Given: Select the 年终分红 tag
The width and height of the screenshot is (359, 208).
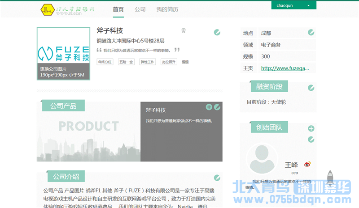Looking at the screenshot, I should tap(105, 62).
